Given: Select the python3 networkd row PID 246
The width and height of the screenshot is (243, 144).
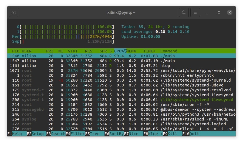Looking at the screenshot, I should click(x=122, y=114).
